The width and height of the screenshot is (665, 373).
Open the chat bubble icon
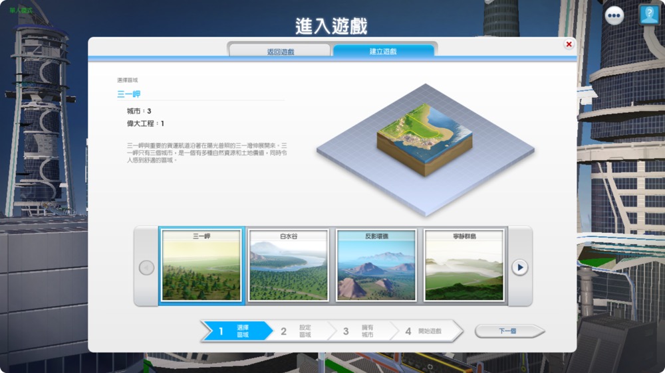(x=614, y=16)
